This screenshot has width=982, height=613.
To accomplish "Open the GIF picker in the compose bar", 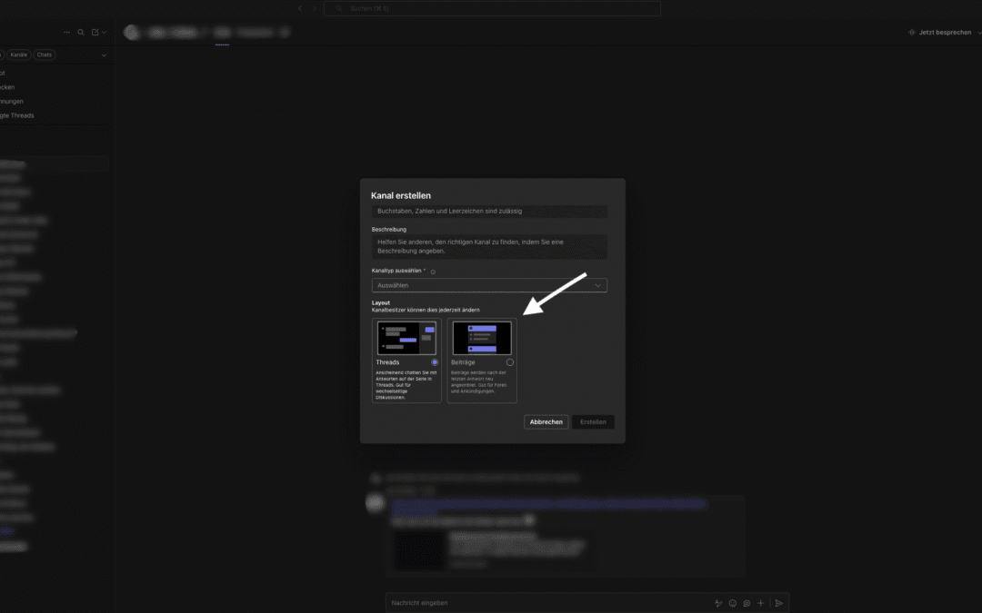I will 747,603.
